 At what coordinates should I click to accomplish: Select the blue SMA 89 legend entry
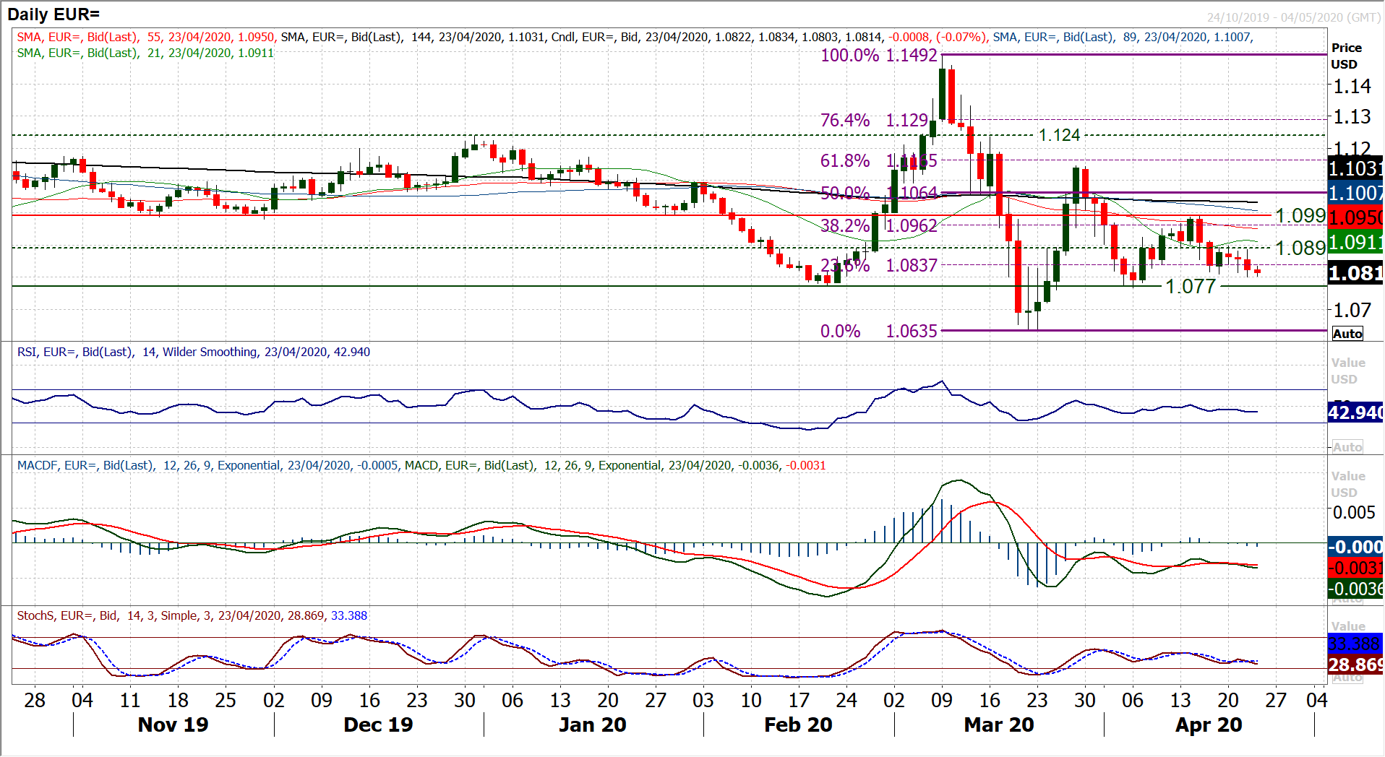tap(1123, 37)
